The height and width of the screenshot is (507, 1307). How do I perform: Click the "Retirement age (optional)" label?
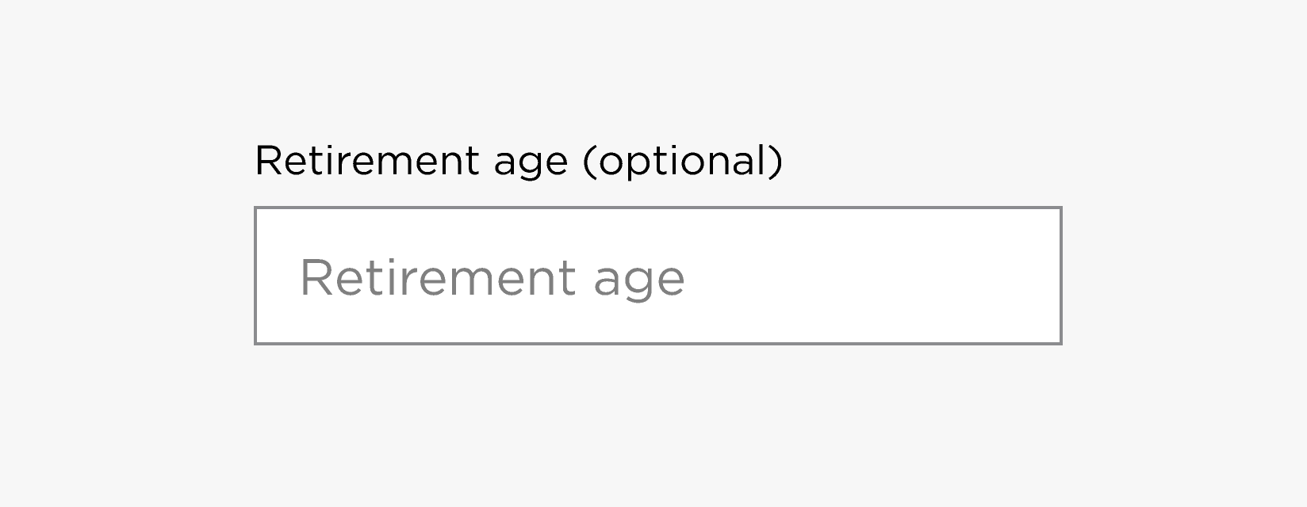pos(519,161)
